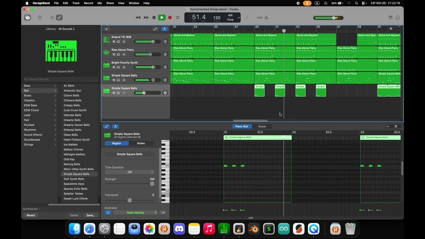This screenshot has width=425, height=239.
Task: Toggle the Metronome button
Action: (266, 18)
